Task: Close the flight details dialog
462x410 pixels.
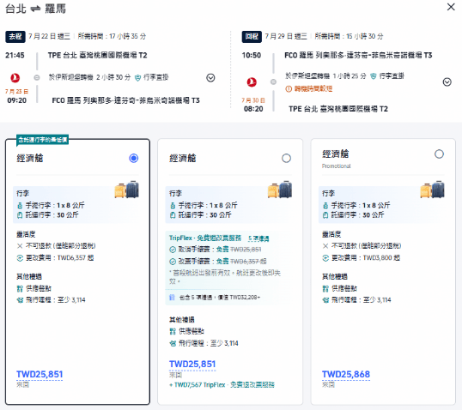Action: 451,7
